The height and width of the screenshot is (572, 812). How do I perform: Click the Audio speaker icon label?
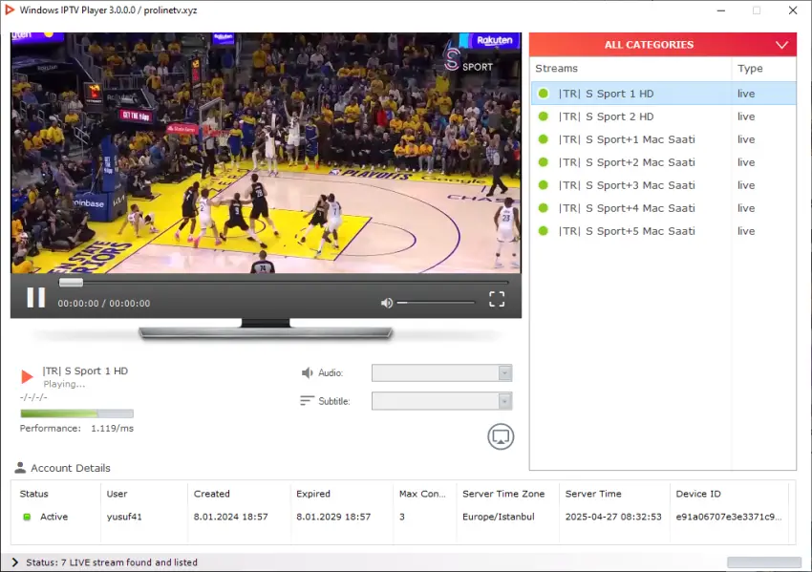pos(307,372)
